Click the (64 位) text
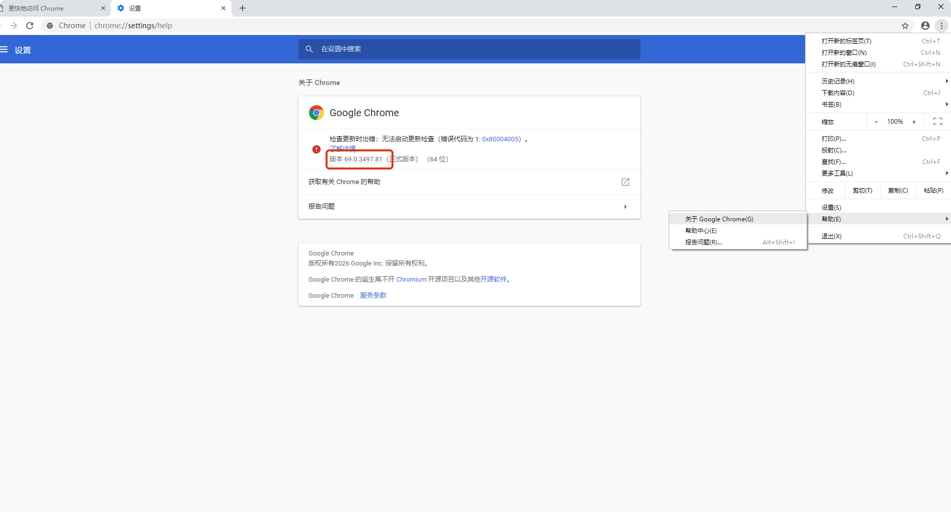Screen dimensions: 951x512 tap(438, 159)
